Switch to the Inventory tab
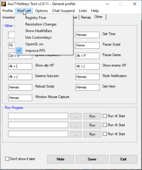Screen dimensions: 142x170 point(8,17)
